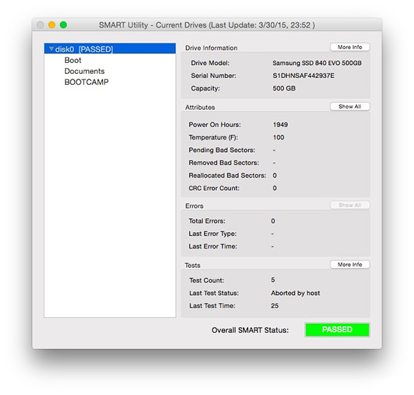This screenshot has width=414, height=395.
Task: Click the 'Tests' section heading
Action: (193, 265)
